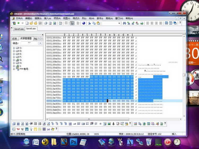
Task: Expand the D: drive tree node
Action: [x=14, y=51]
